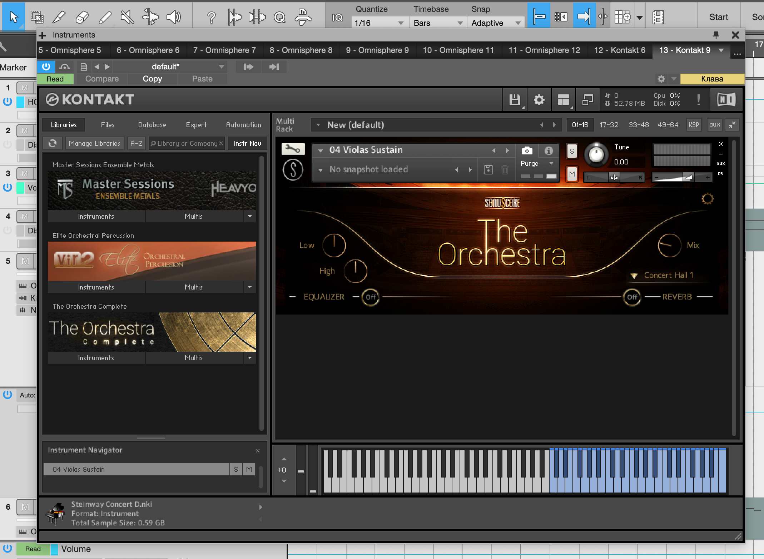
Task: Solo the 04 Violas Sustain instrument
Action: (572, 151)
